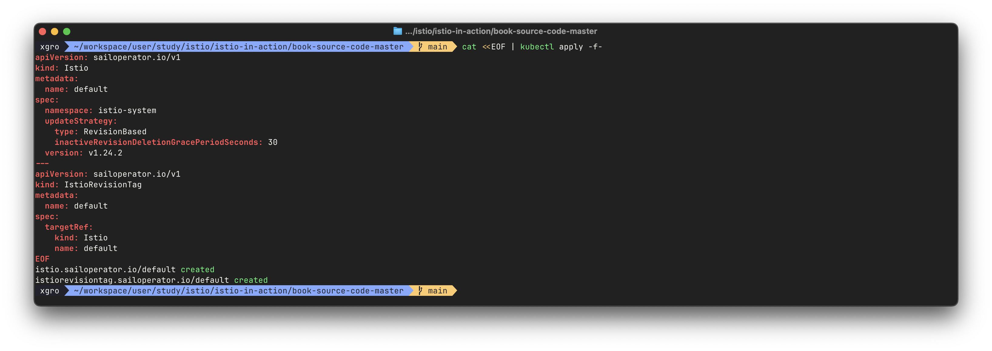Screen dimensions: 992x351
Task: Click 'main' branch label in top prompt
Action: pyautogui.click(x=437, y=47)
